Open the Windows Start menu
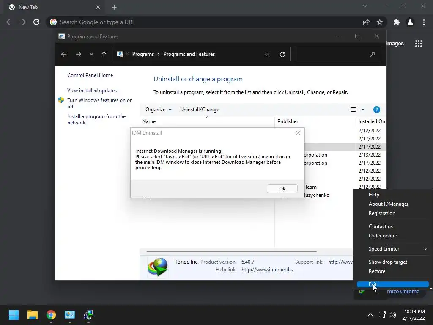Screen dimensions: 433x325 (x=14, y=315)
